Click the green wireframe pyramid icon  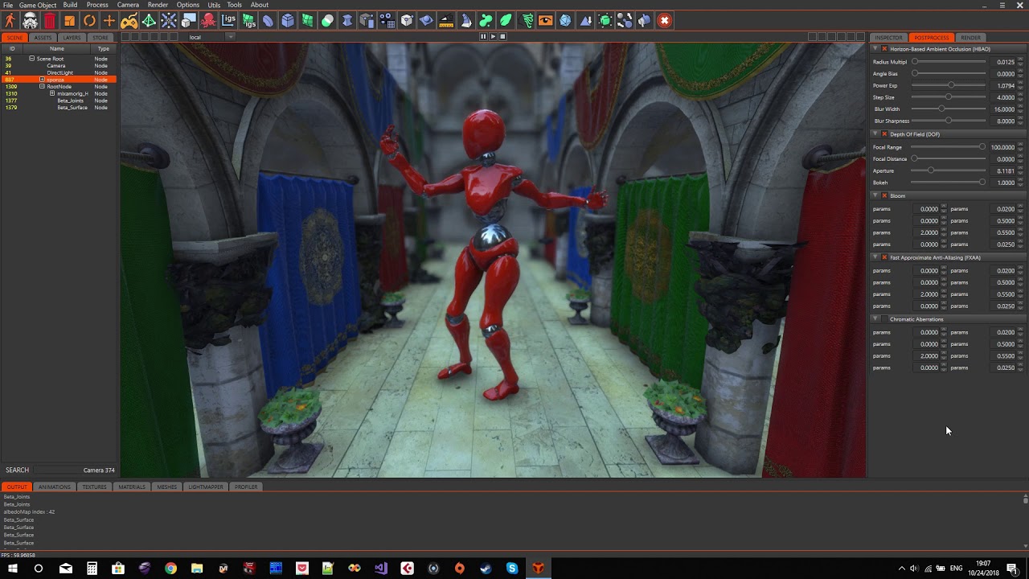click(149, 20)
